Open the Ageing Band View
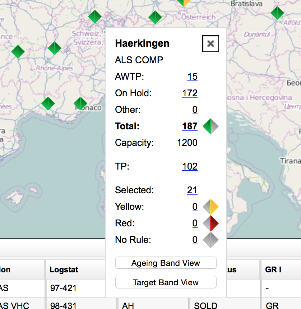Screen dimensions: 301x309 click(166, 263)
